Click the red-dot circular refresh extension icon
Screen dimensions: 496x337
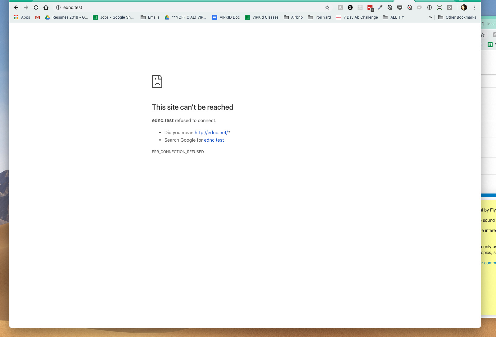pyautogui.click(x=410, y=7)
